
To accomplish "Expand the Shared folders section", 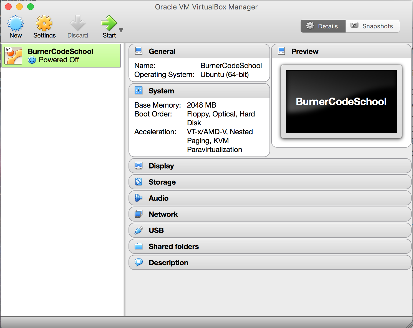I will point(270,247).
